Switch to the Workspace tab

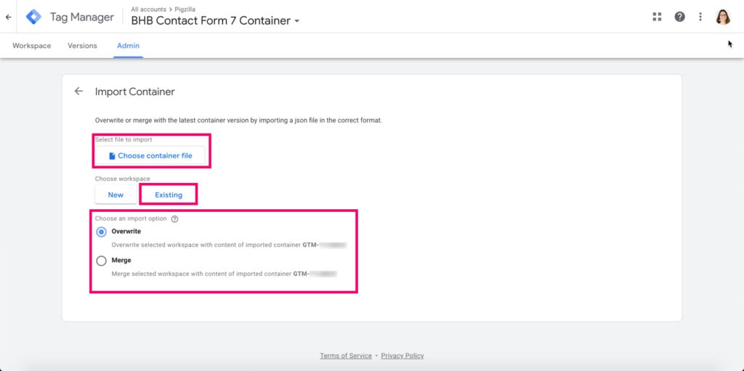tap(32, 46)
